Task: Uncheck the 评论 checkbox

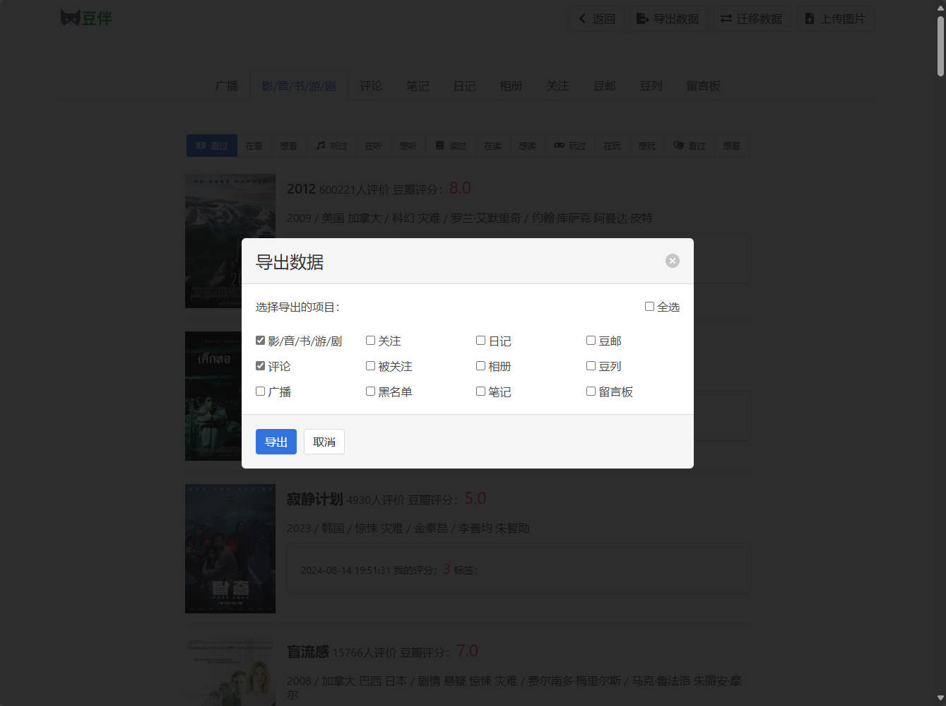Action: click(x=261, y=366)
